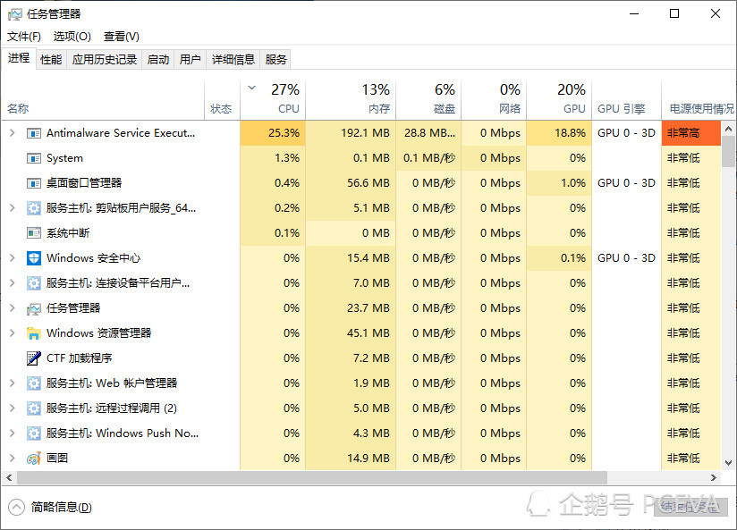Sort processes by the 名称 column
The width and height of the screenshot is (737, 530).
tap(103, 100)
